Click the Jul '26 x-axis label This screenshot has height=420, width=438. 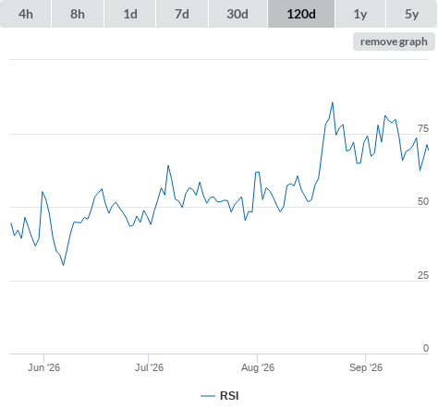pyautogui.click(x=149, y=367)
